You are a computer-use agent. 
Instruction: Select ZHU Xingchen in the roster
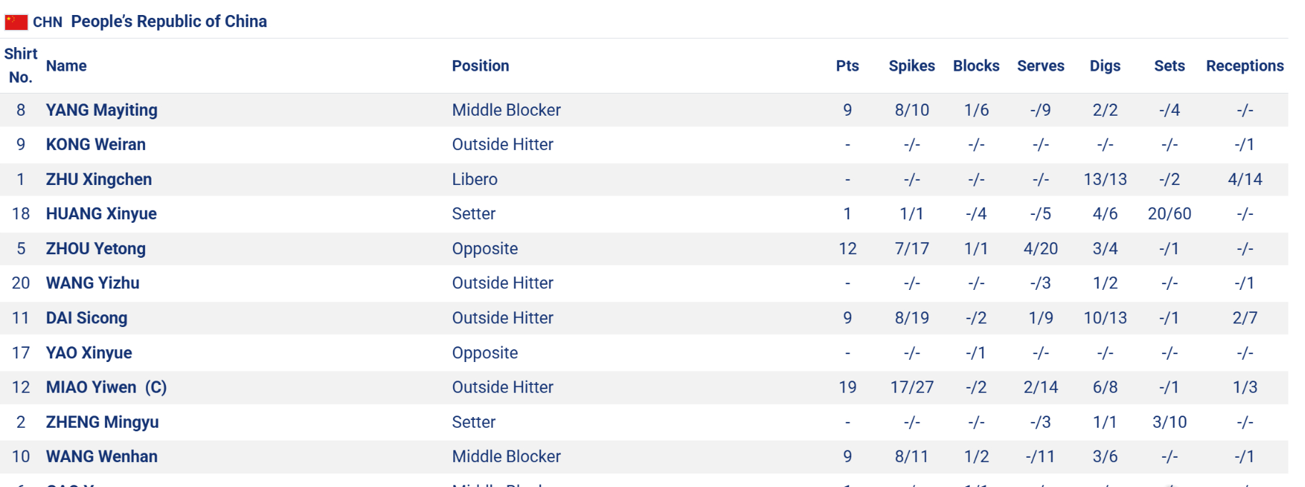point(99,179)
